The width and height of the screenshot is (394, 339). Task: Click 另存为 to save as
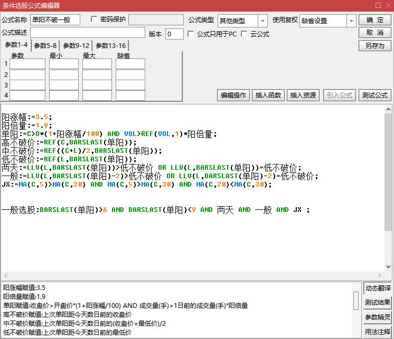[x=375, y=45]
